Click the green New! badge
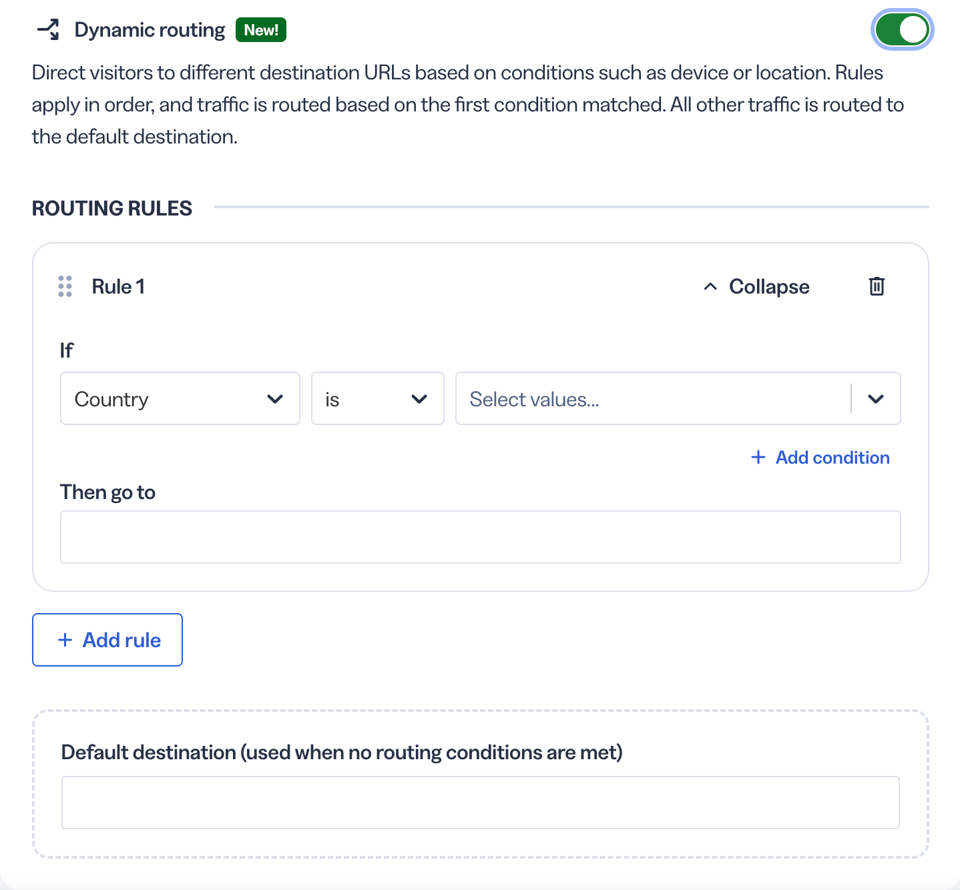This screenshot has width=960, height=890. (x=261, y=30)
